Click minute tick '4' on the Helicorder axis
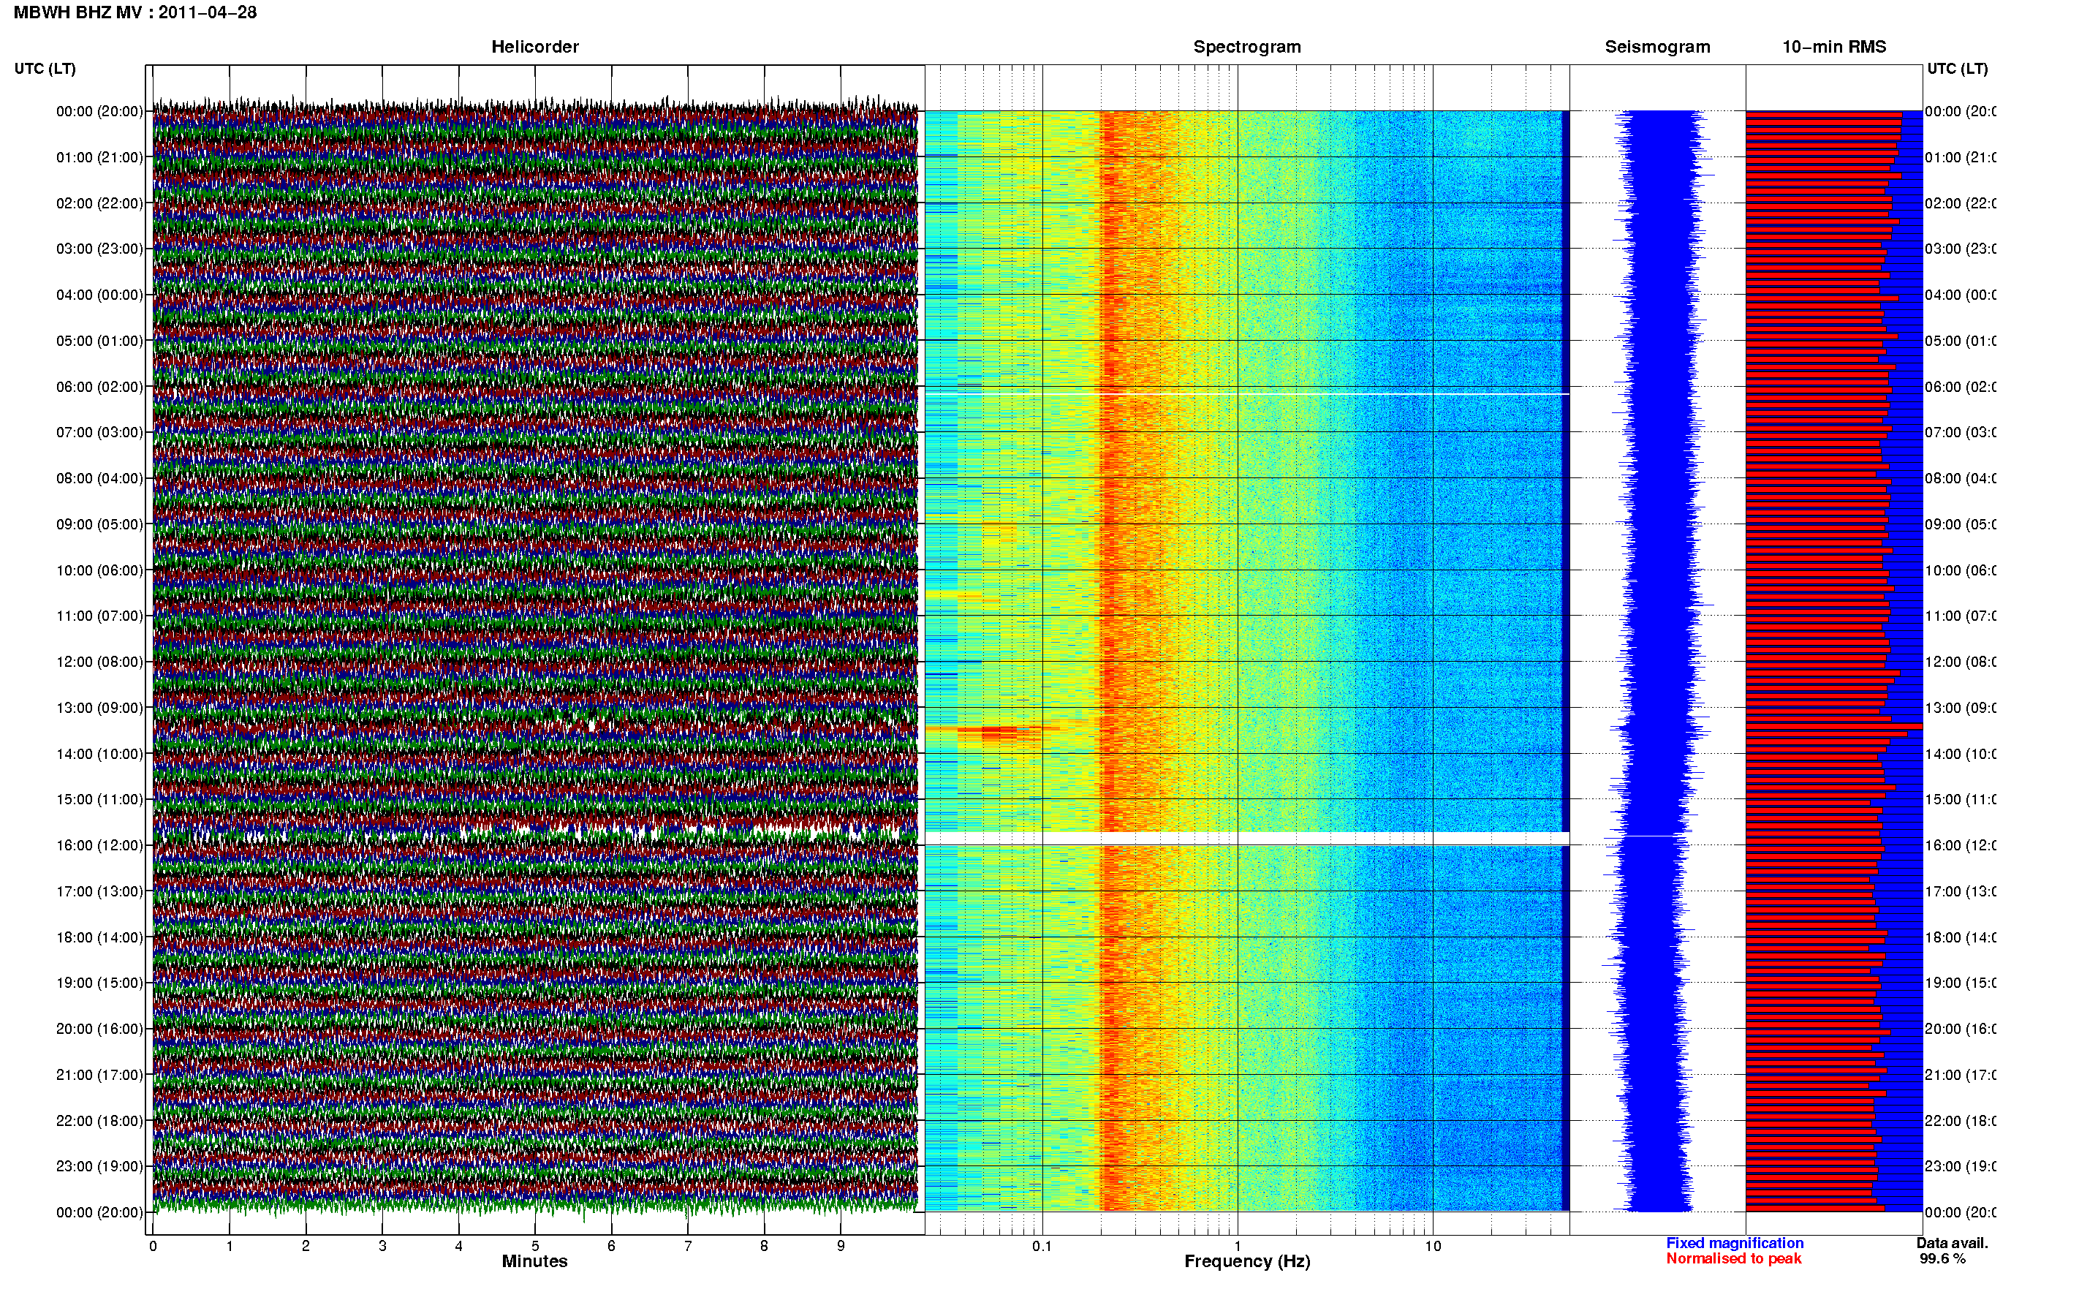This screenshot has width=2079, height=1300. pos(459,1246)
